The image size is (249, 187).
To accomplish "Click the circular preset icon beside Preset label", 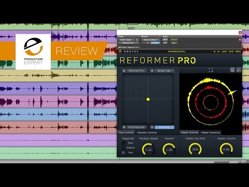I will [159, 36].
